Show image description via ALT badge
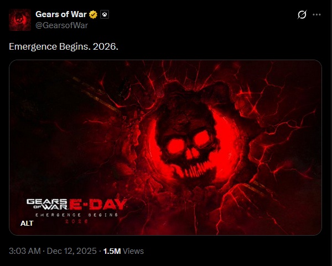332x266 pixels. click(x=27, y=223)
